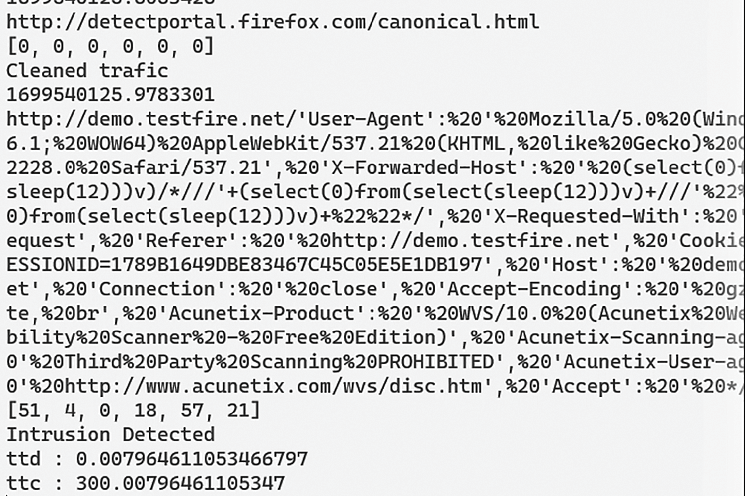Click the timestamp 1699540125.9783301
Viewport: 745px width, 496px height.
[110, 95]
